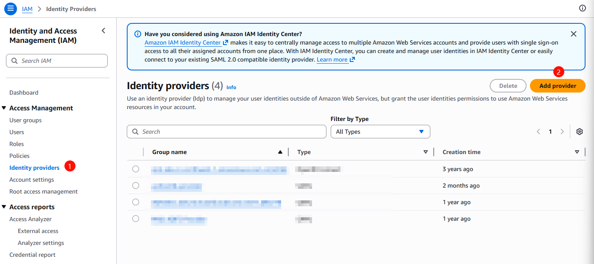This screenshot has height=264, width=594.
Task: Click the '2 months ago' creation time cell
Action: pyautogui.click(x=461, y=185)
